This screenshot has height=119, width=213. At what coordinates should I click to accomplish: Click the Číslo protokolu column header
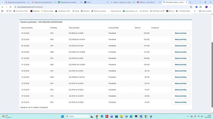pos(74,28)
